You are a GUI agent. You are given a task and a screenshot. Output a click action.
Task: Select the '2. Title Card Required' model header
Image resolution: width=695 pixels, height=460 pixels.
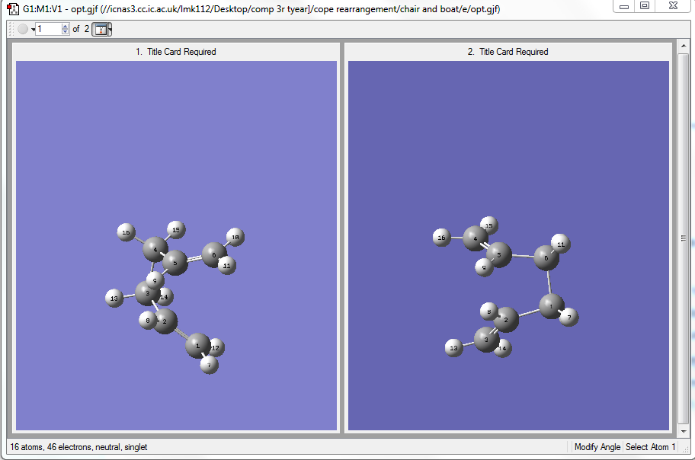(x=508, y=52)
